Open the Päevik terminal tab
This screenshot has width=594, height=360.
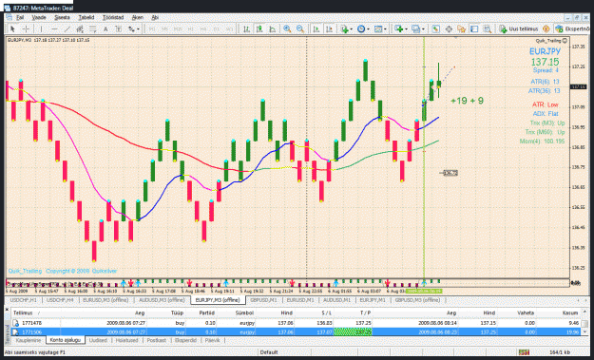click(x=213, y=340)
